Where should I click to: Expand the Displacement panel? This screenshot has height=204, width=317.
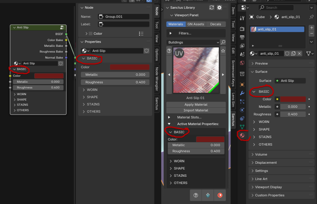281,163
